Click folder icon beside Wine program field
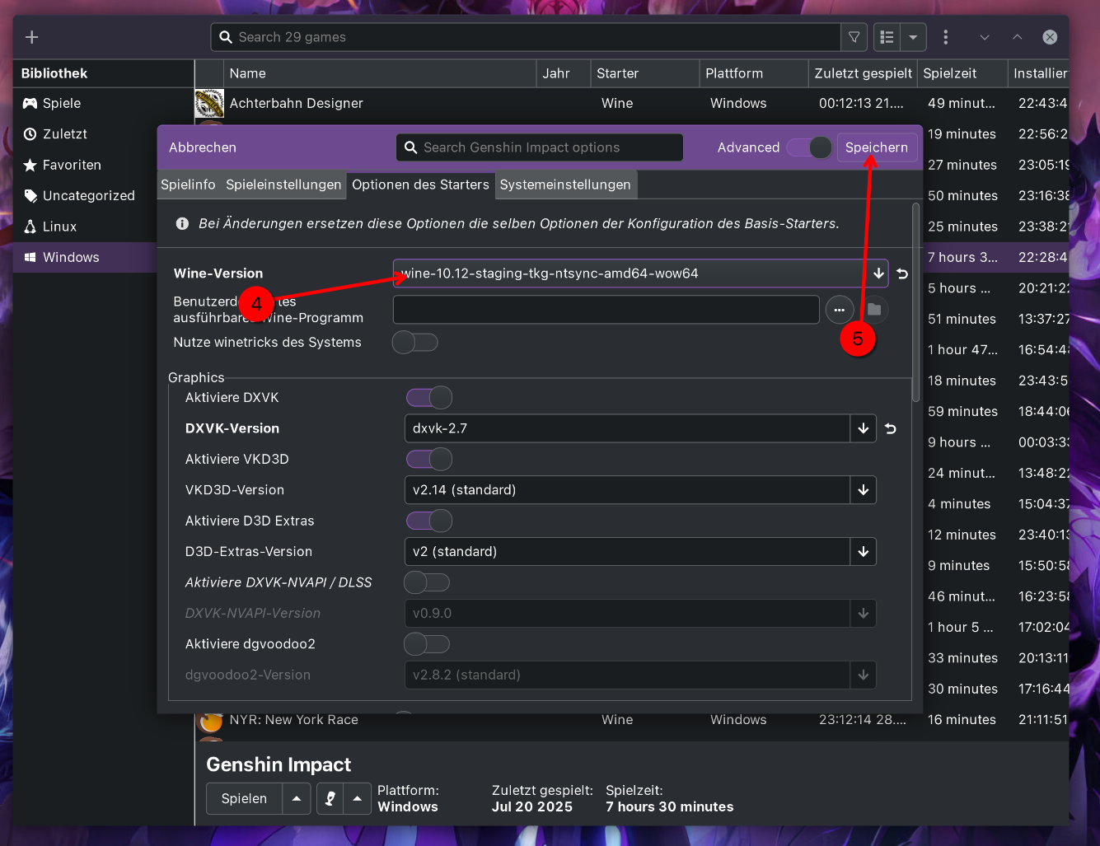 click(874, 310)
